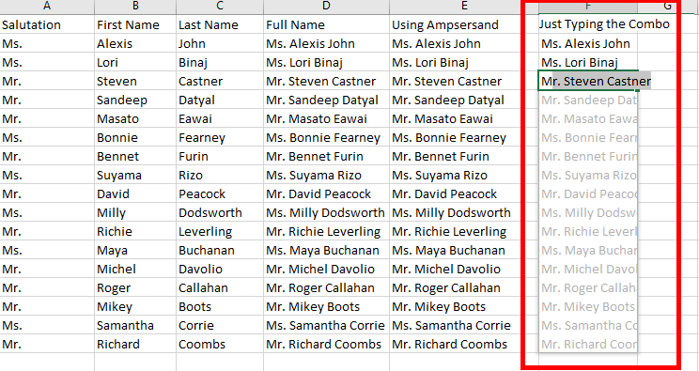Select column F header
The image size is (699, 371).
click(x=588, y=7)
